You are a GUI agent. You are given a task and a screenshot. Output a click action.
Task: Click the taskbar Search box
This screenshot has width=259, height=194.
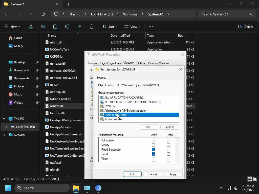[42, 188]
